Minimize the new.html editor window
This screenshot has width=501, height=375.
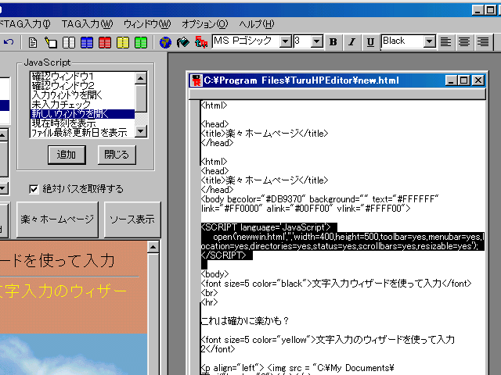click(451, 80)
